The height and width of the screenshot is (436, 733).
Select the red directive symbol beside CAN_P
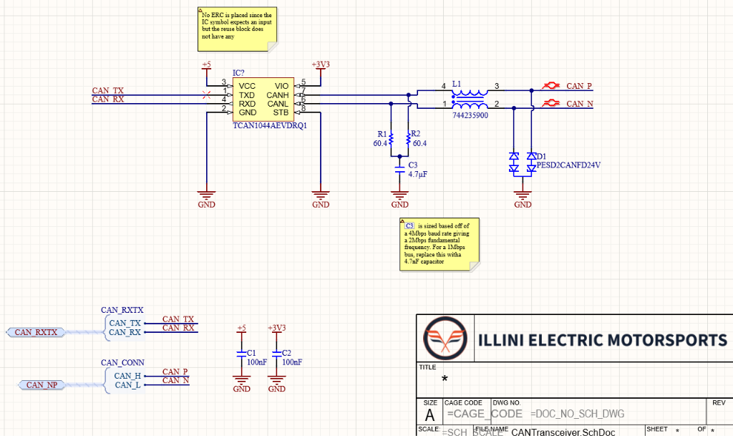coord(550,85)
